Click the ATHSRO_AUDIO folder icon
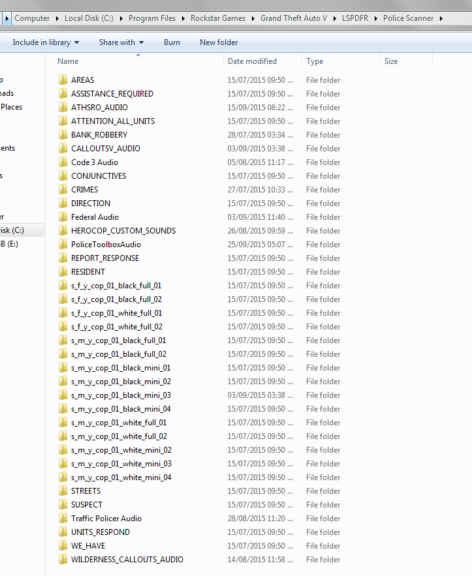This screenshot has width=472, height=576. 63,107
